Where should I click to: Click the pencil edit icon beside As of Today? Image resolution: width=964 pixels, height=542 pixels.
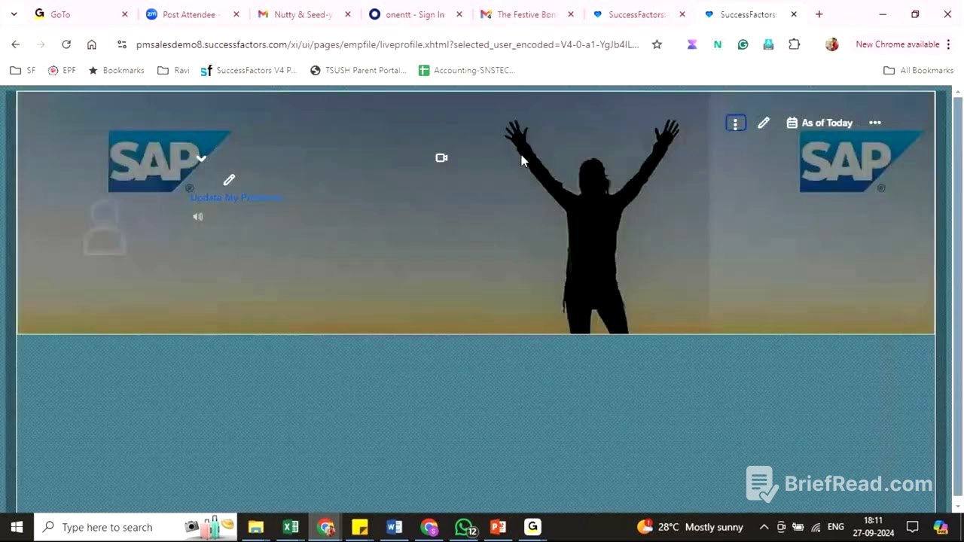tap(764, 123)
